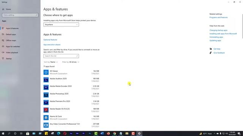Select the Adobe Photoshop 2020 icon
The width and height of the screenshot is (243, 136).
(x=46, y=95)
